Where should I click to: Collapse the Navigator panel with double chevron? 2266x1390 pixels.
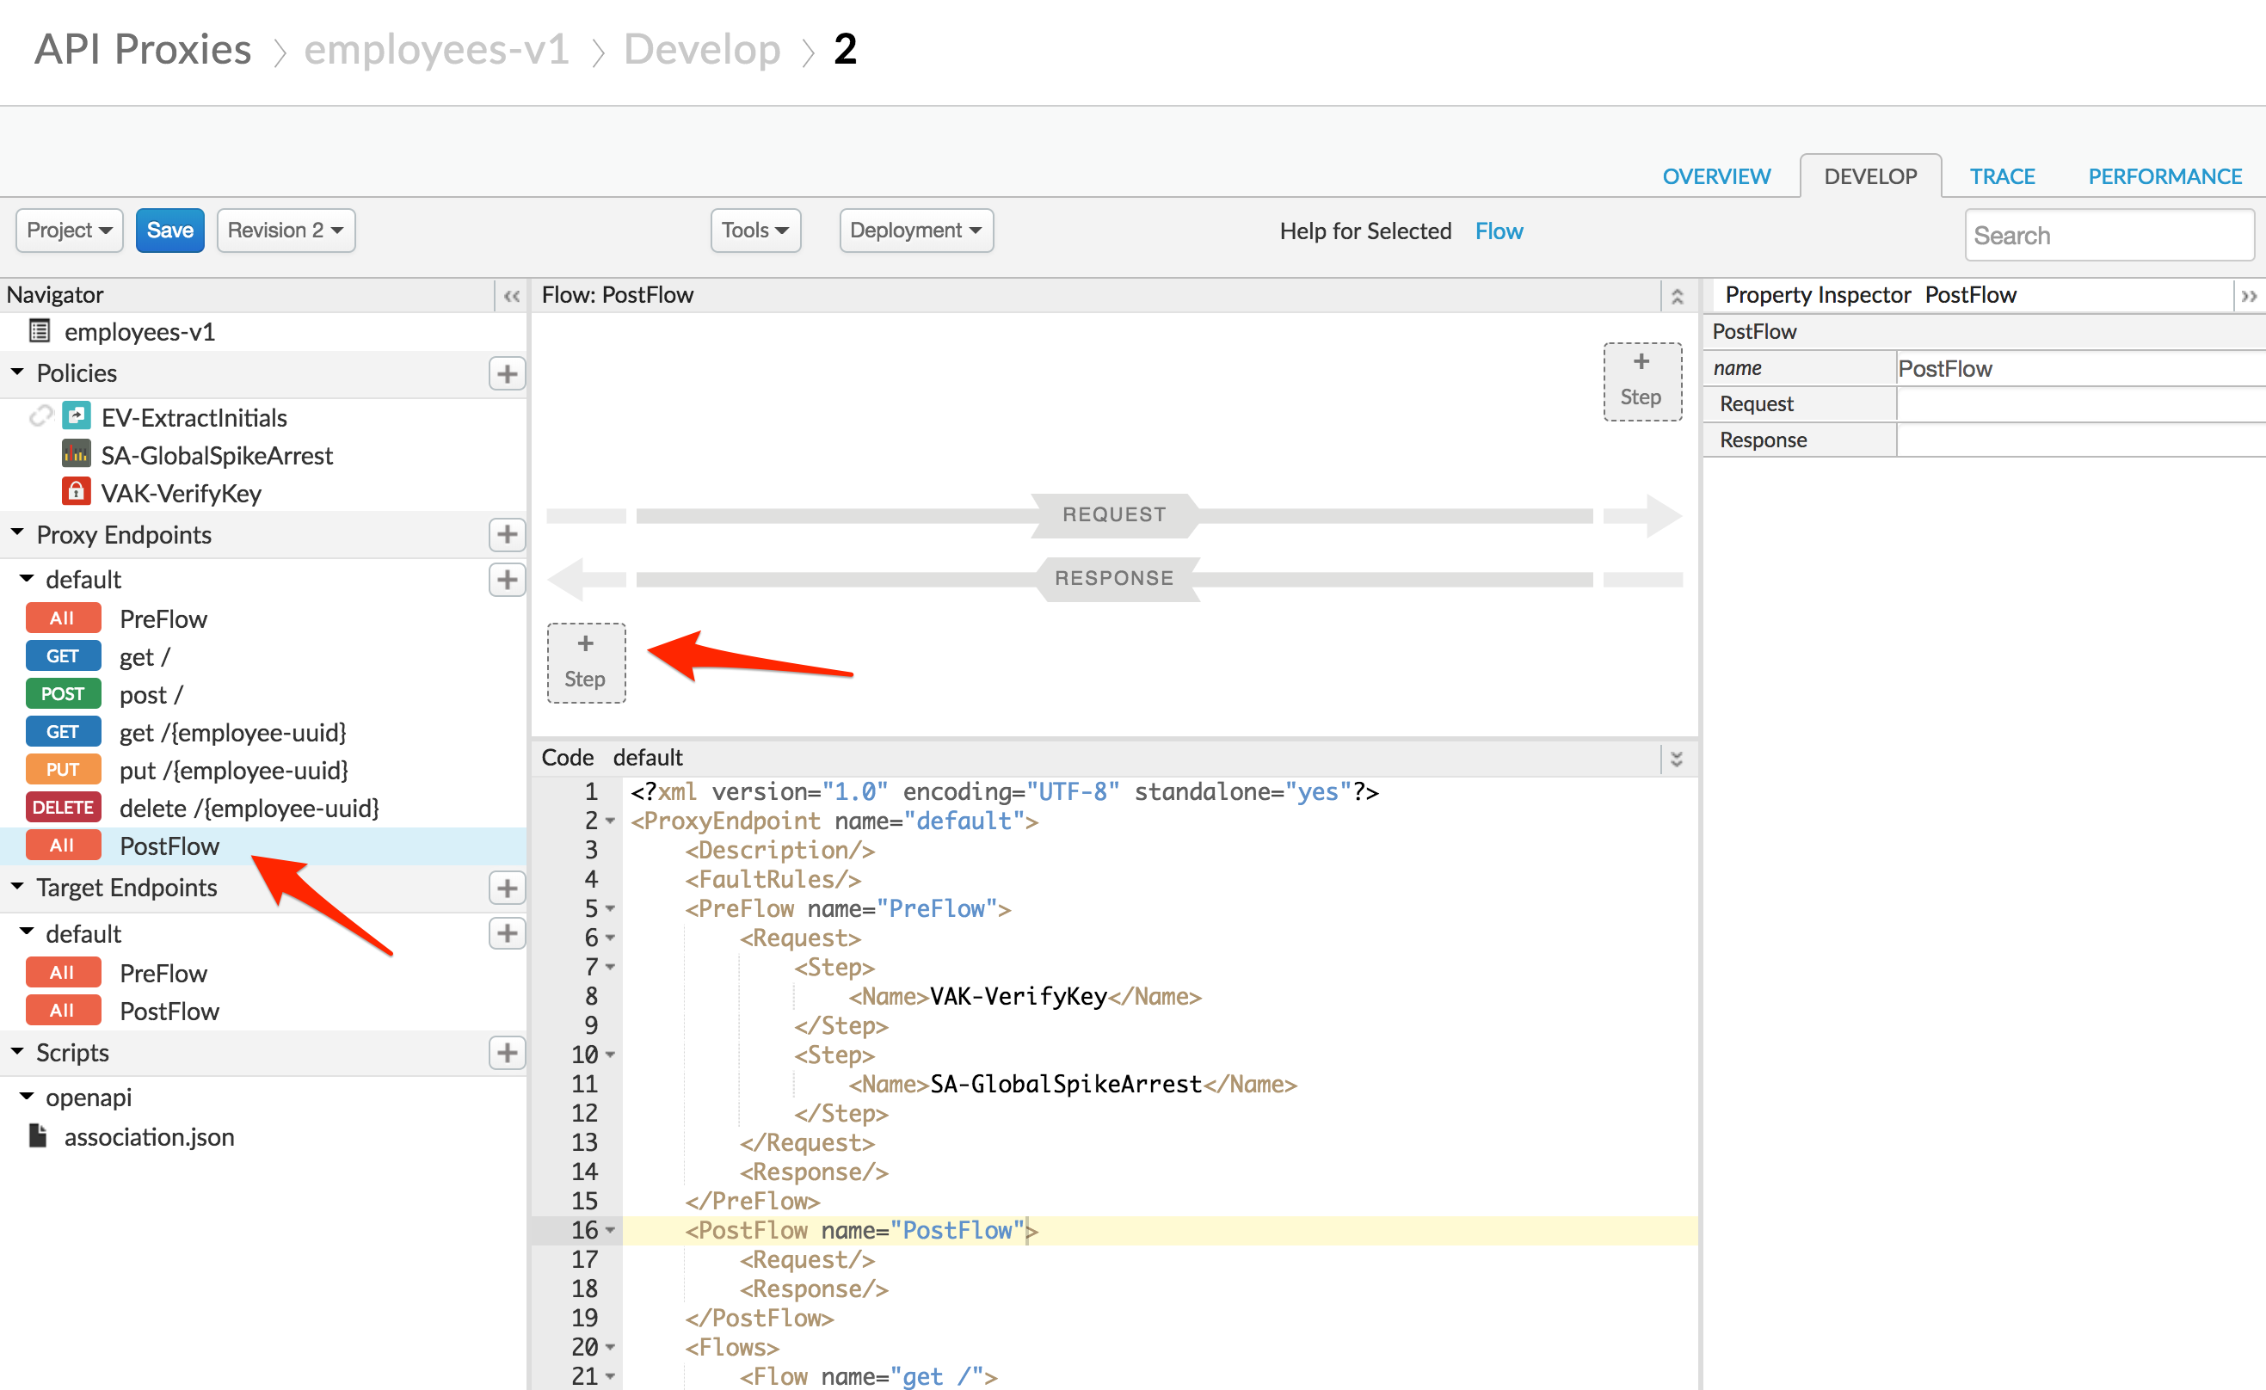(511, 296)
